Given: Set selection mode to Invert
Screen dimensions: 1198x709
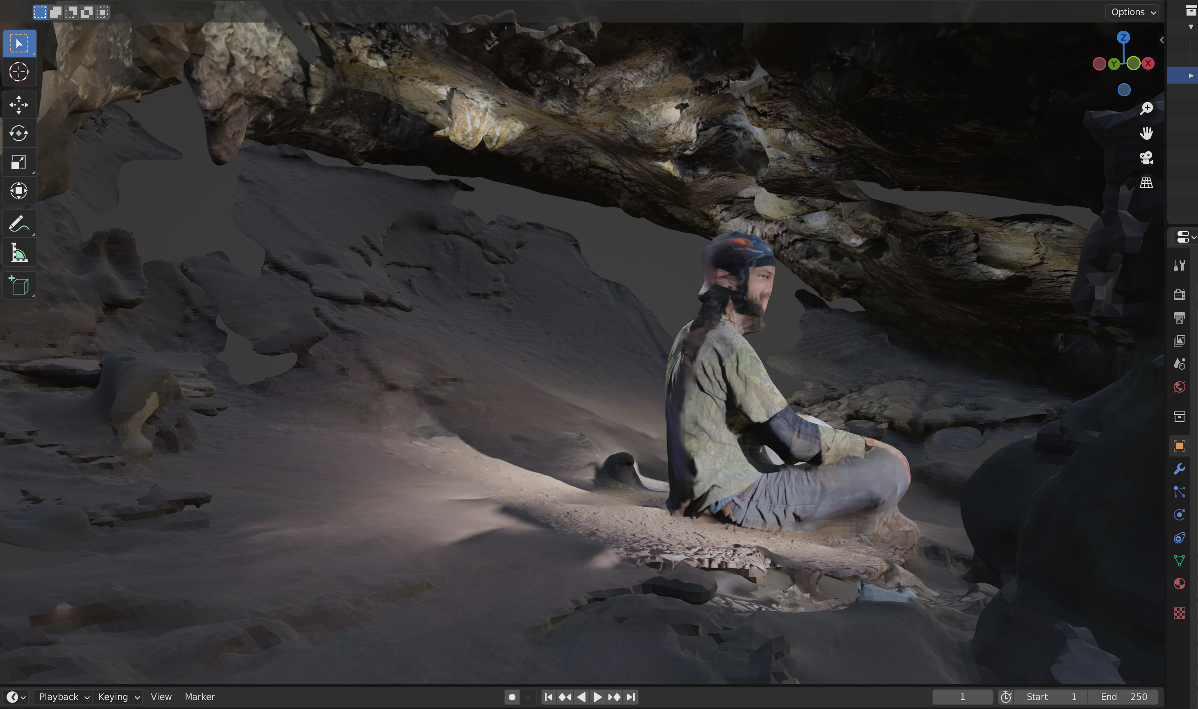Looking at the screenshot, I should (86, 12).
